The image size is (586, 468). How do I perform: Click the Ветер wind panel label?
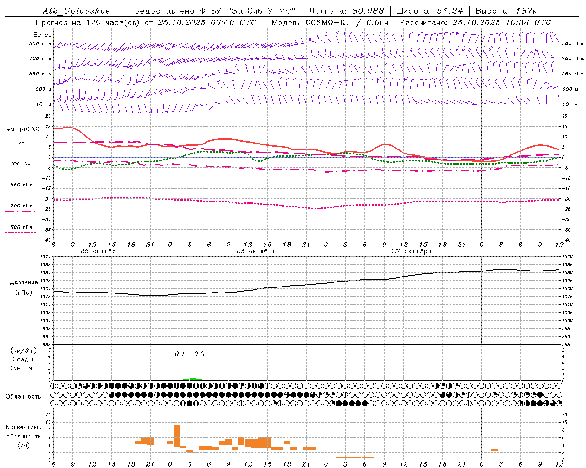pyautogui.click(x=43, y=35)
